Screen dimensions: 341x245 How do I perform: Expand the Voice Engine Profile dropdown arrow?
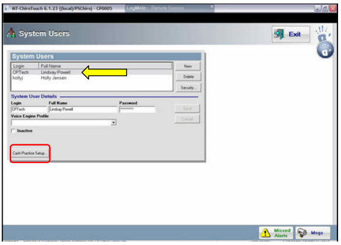coord(113,122)
